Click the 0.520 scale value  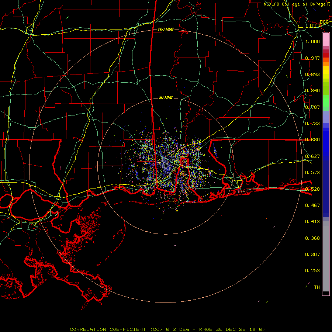[312, 189]
